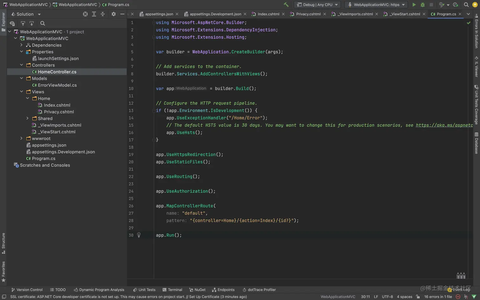Expand the Dependencies node

pyautogui.click(x=22, y=45)
